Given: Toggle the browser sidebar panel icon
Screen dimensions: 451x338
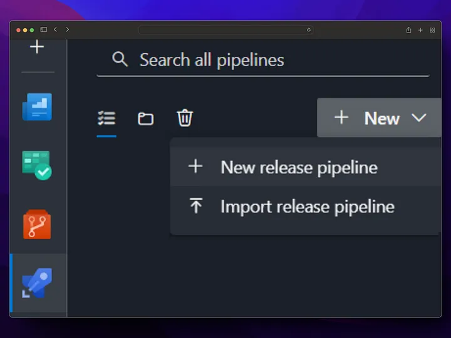Looking at the screenshot, I should [x=44, y=29].
